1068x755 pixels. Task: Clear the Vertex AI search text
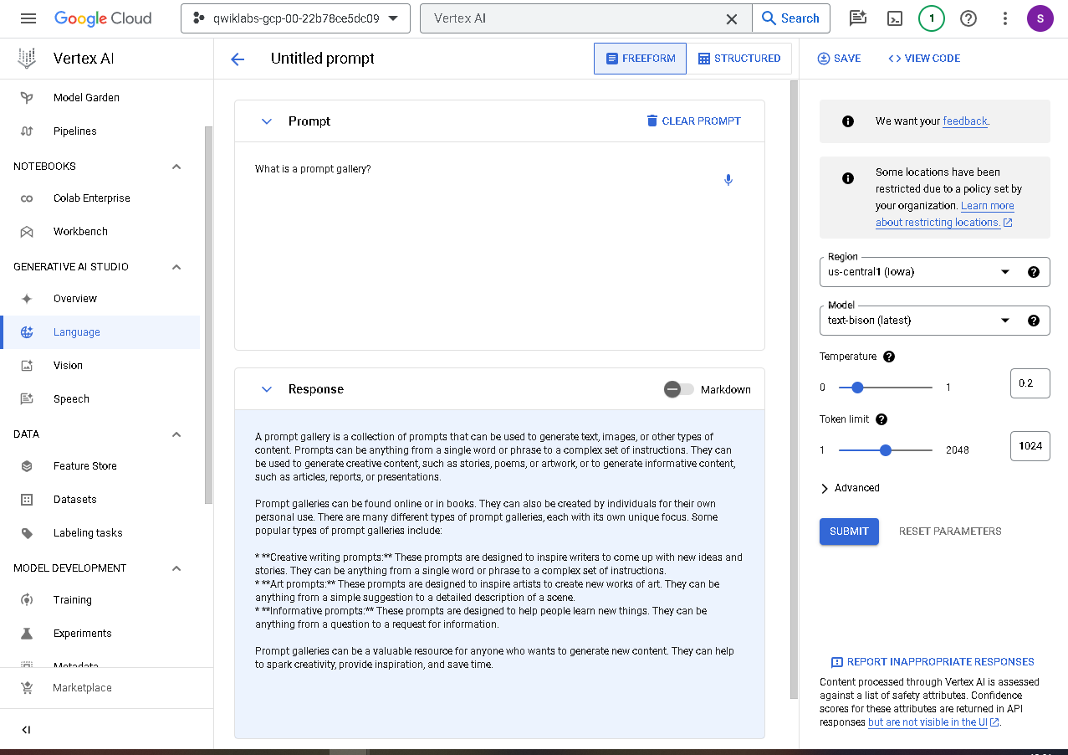[x=731, y=18]
